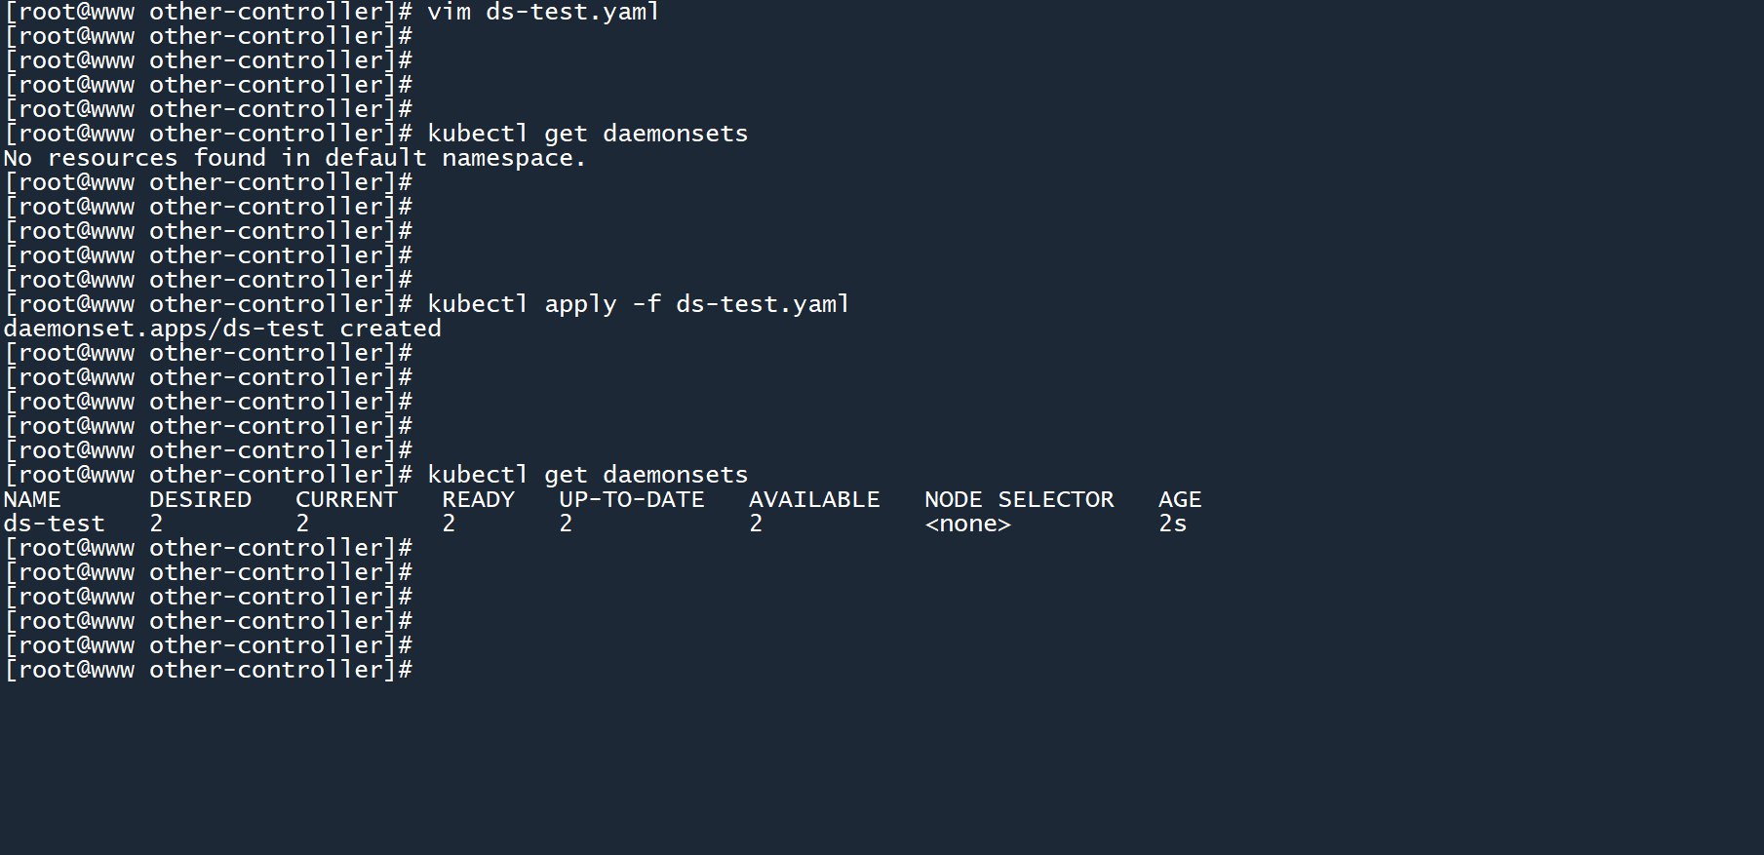The width and height of the screenshot is (1764, 855).
Task: Select the DESIRED column header
Action: tap(200, 499)
